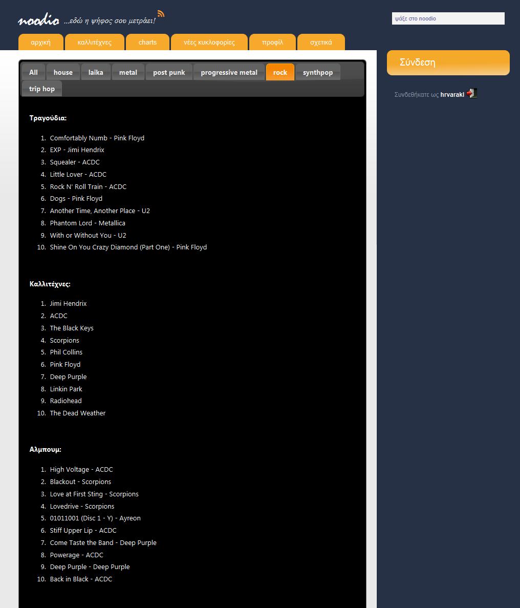Click artist 'Pink Floyd' in Καλλιτέχνες list
Image resolution: width=520 pixels, height=608 pixels.
(65, 365)
